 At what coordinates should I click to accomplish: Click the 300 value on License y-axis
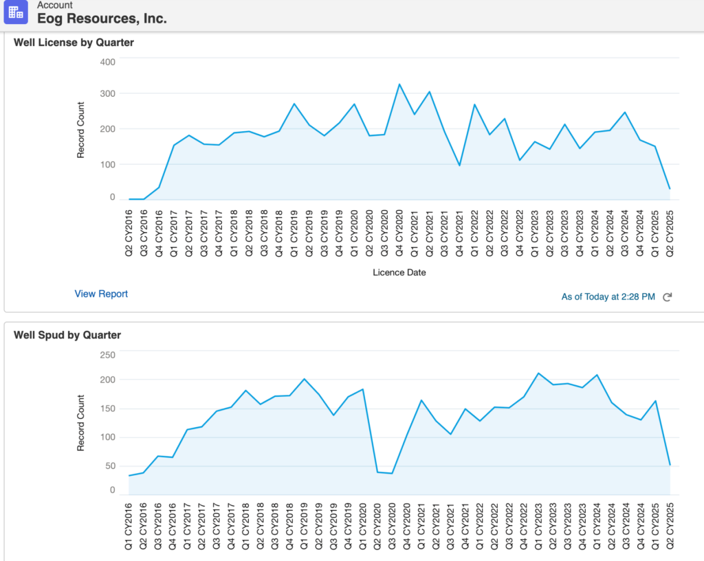coord(108,93)
